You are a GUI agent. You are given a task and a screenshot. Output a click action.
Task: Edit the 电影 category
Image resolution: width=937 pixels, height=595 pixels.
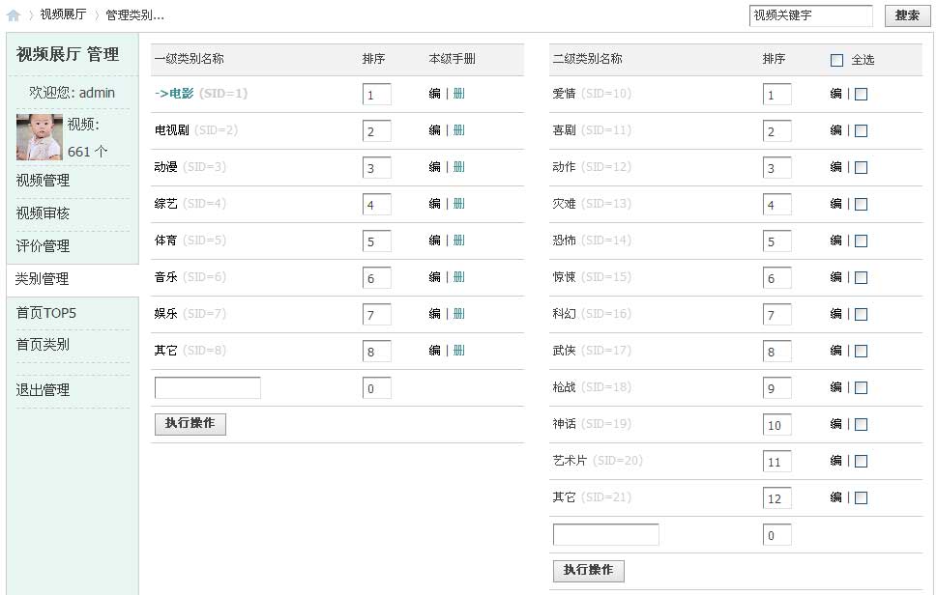(x=434, y=94)
